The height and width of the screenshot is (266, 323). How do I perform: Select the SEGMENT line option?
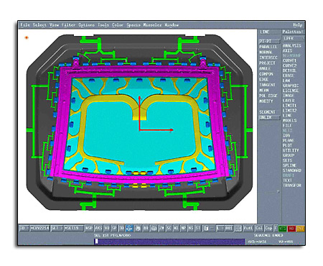pos(268,112)
